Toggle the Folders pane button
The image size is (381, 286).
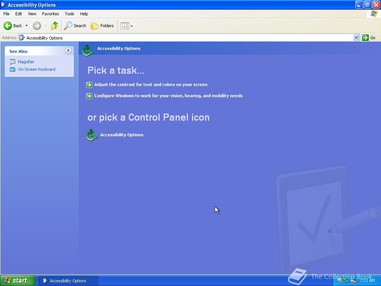pyautogui.click(x=102, y=26)
